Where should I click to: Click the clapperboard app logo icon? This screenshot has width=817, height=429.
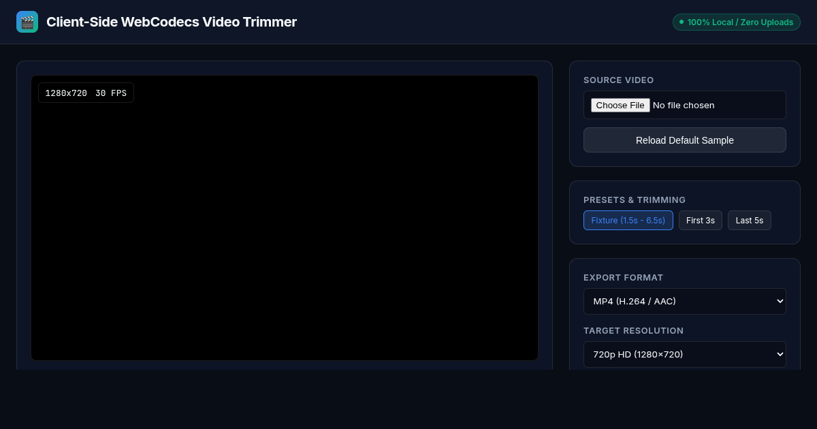pos(27,22)
